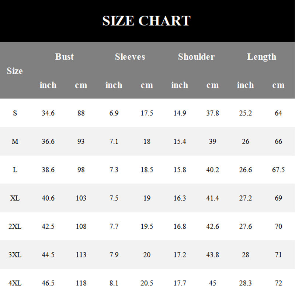Click the 34.6 inch bust value
The height and width of the screenshot is (295, 295).
point(48,113)
